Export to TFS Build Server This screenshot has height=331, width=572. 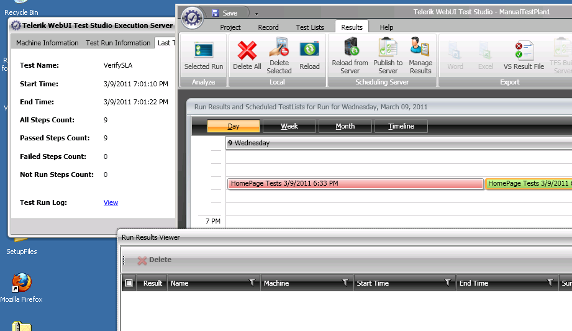(561, 56)
